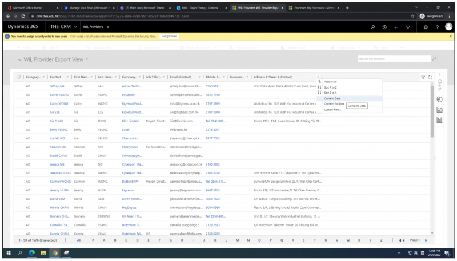Go to next page of records

click(x=426, y=240)
